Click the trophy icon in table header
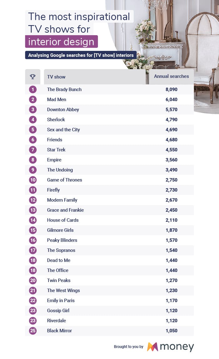The image size is (219, 359). point(33,77)
